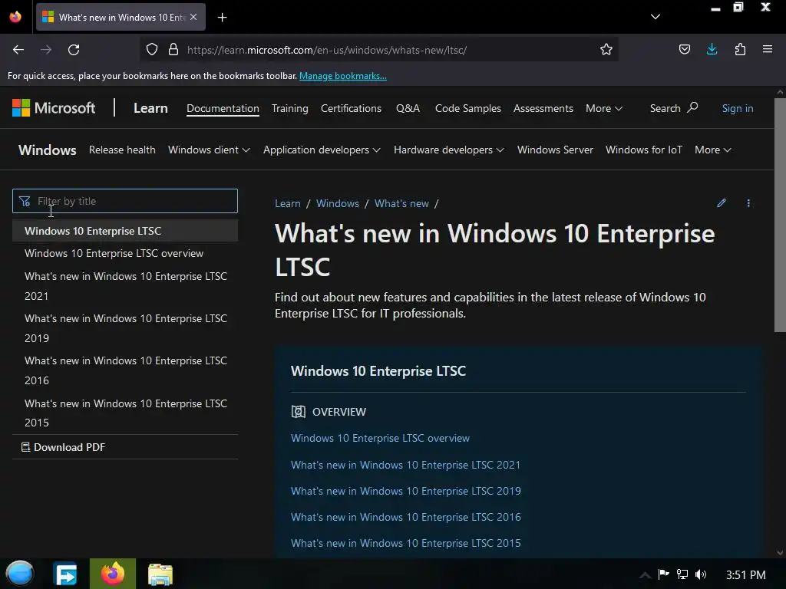Click Windows breadcrumb

(338, 203)
